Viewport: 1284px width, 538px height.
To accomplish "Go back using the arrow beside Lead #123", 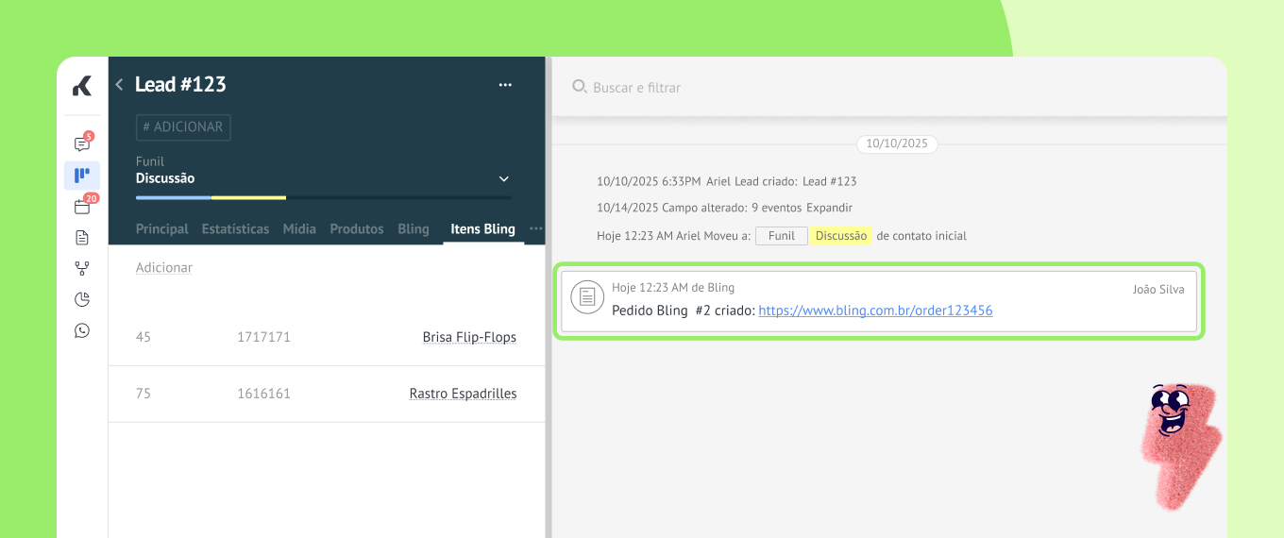I will click(x=120, y=85).
